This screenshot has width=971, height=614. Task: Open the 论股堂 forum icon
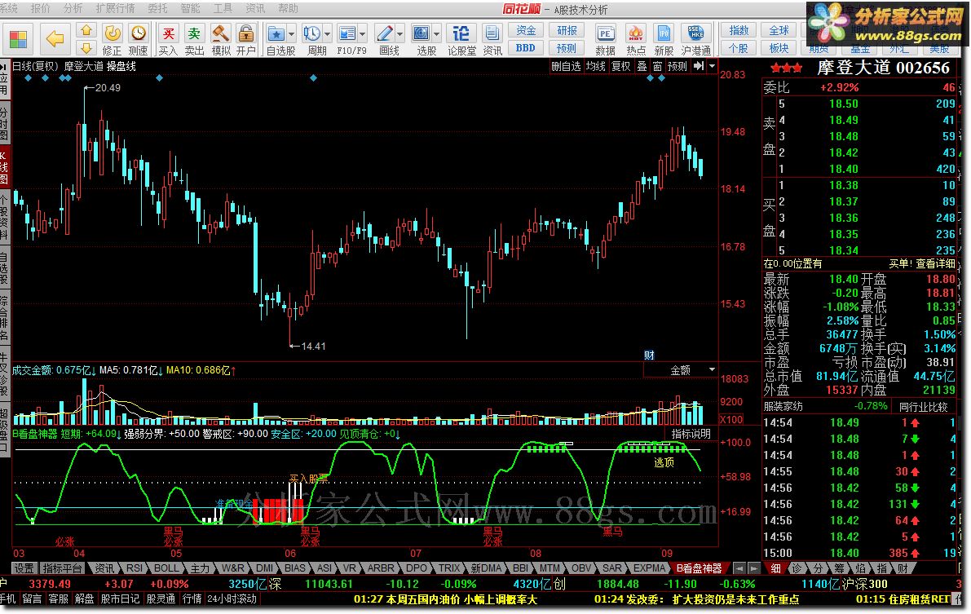coord(461,33)
